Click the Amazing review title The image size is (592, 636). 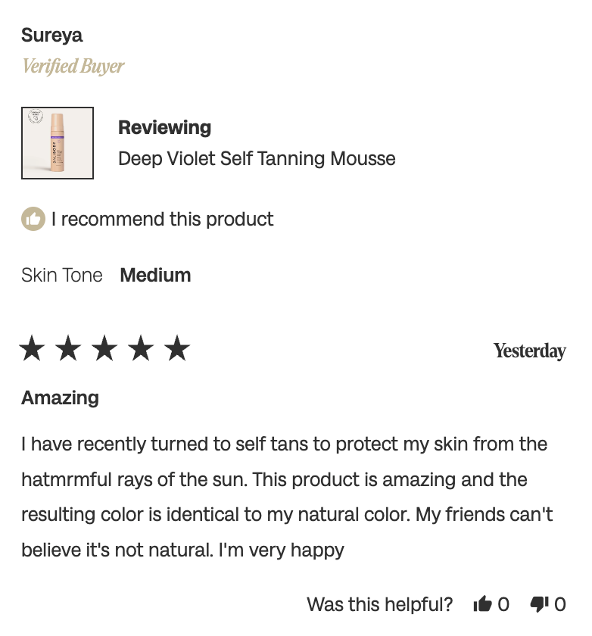[60, 398]
